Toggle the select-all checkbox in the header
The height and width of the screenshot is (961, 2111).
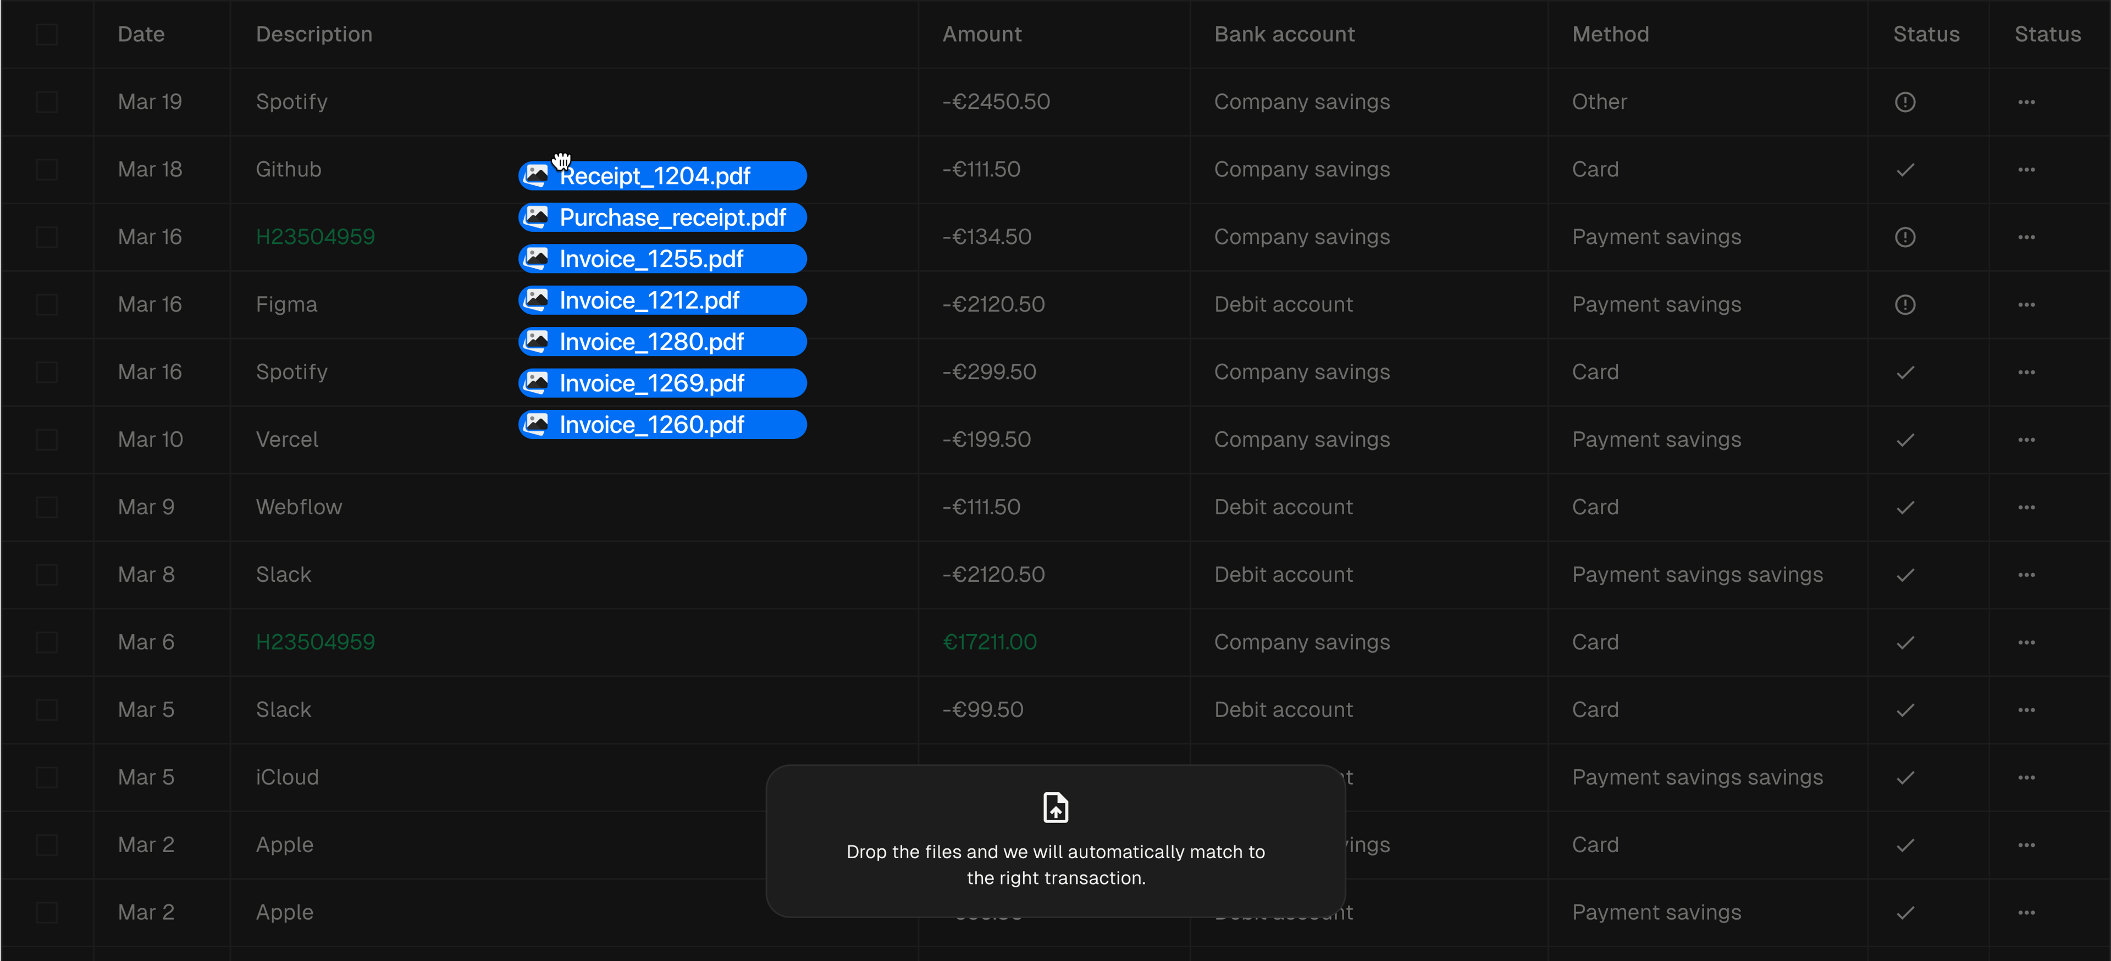pyautogui.click(x=47, y=35)
